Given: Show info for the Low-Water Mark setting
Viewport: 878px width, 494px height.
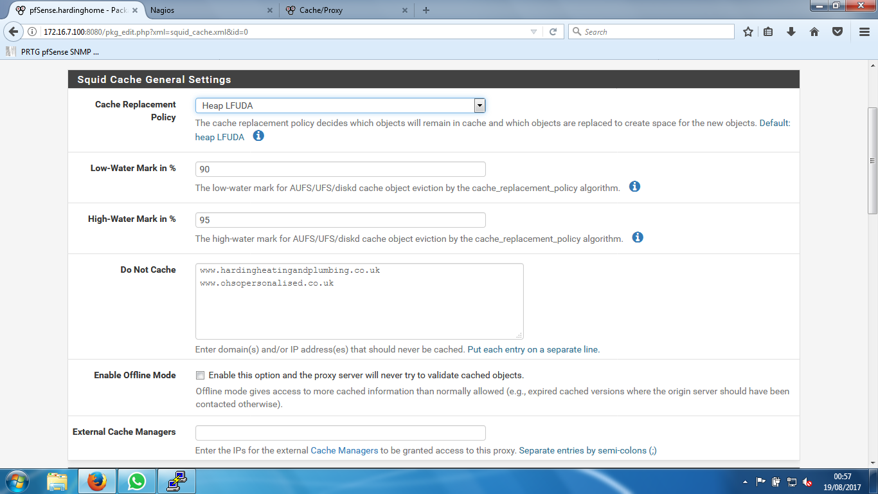Looking at the screenshot, I should (634, 187).
